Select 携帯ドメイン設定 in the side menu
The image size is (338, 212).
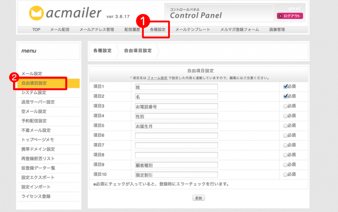(38, 149)
